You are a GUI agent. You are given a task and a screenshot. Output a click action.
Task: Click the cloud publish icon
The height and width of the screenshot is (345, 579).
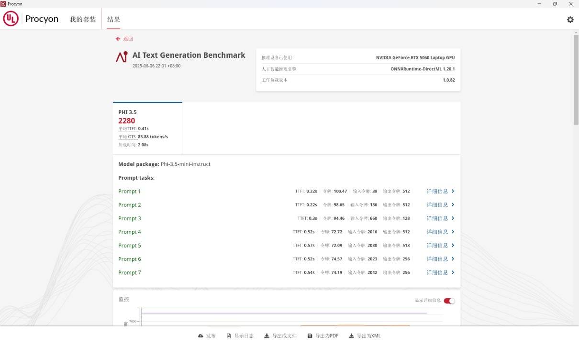[x=200, y=336]
